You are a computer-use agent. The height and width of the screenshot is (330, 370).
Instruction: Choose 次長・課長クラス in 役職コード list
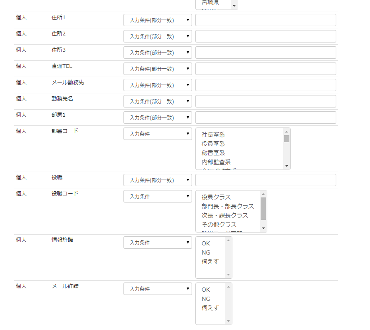(x=224, y=215)
